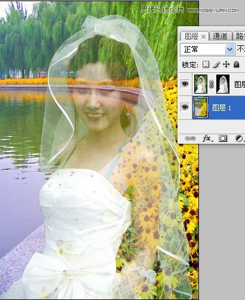Hide the masked bride layer via its eye
Viewport: 245px width, 300px height.
(x=185, y=84)
